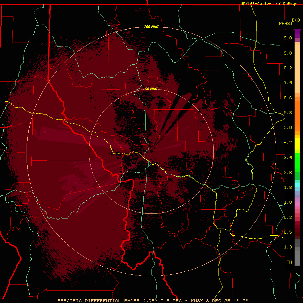The width and height of the screenshot is (303, 303).
Task: Pick the pink band on color bar
Action: 297,204
